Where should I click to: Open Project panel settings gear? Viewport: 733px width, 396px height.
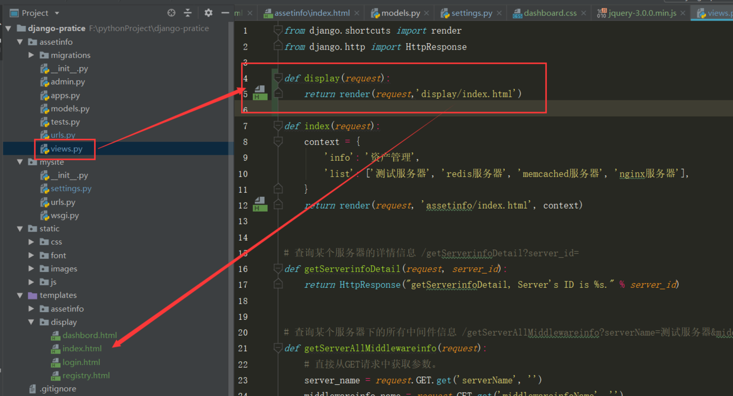click(208, 12)
